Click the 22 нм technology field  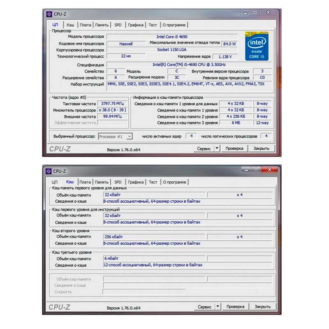[x=126, y=56]
